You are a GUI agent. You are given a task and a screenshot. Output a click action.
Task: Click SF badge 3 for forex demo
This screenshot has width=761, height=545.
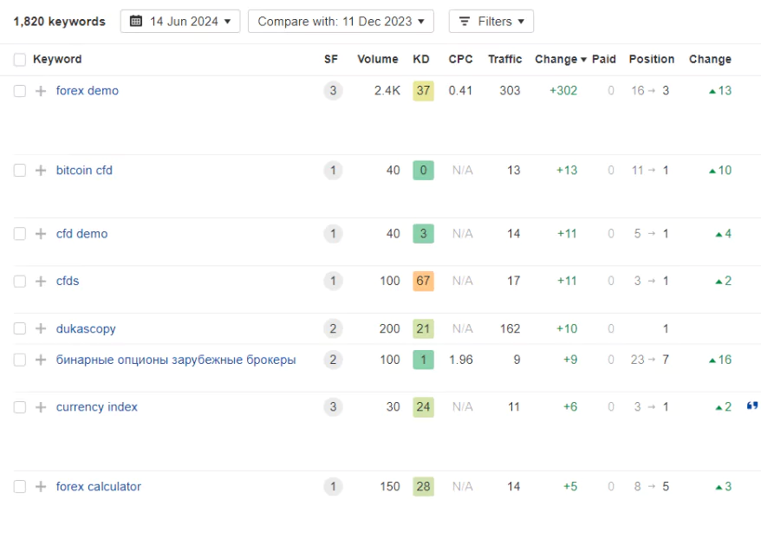(333, 91)
